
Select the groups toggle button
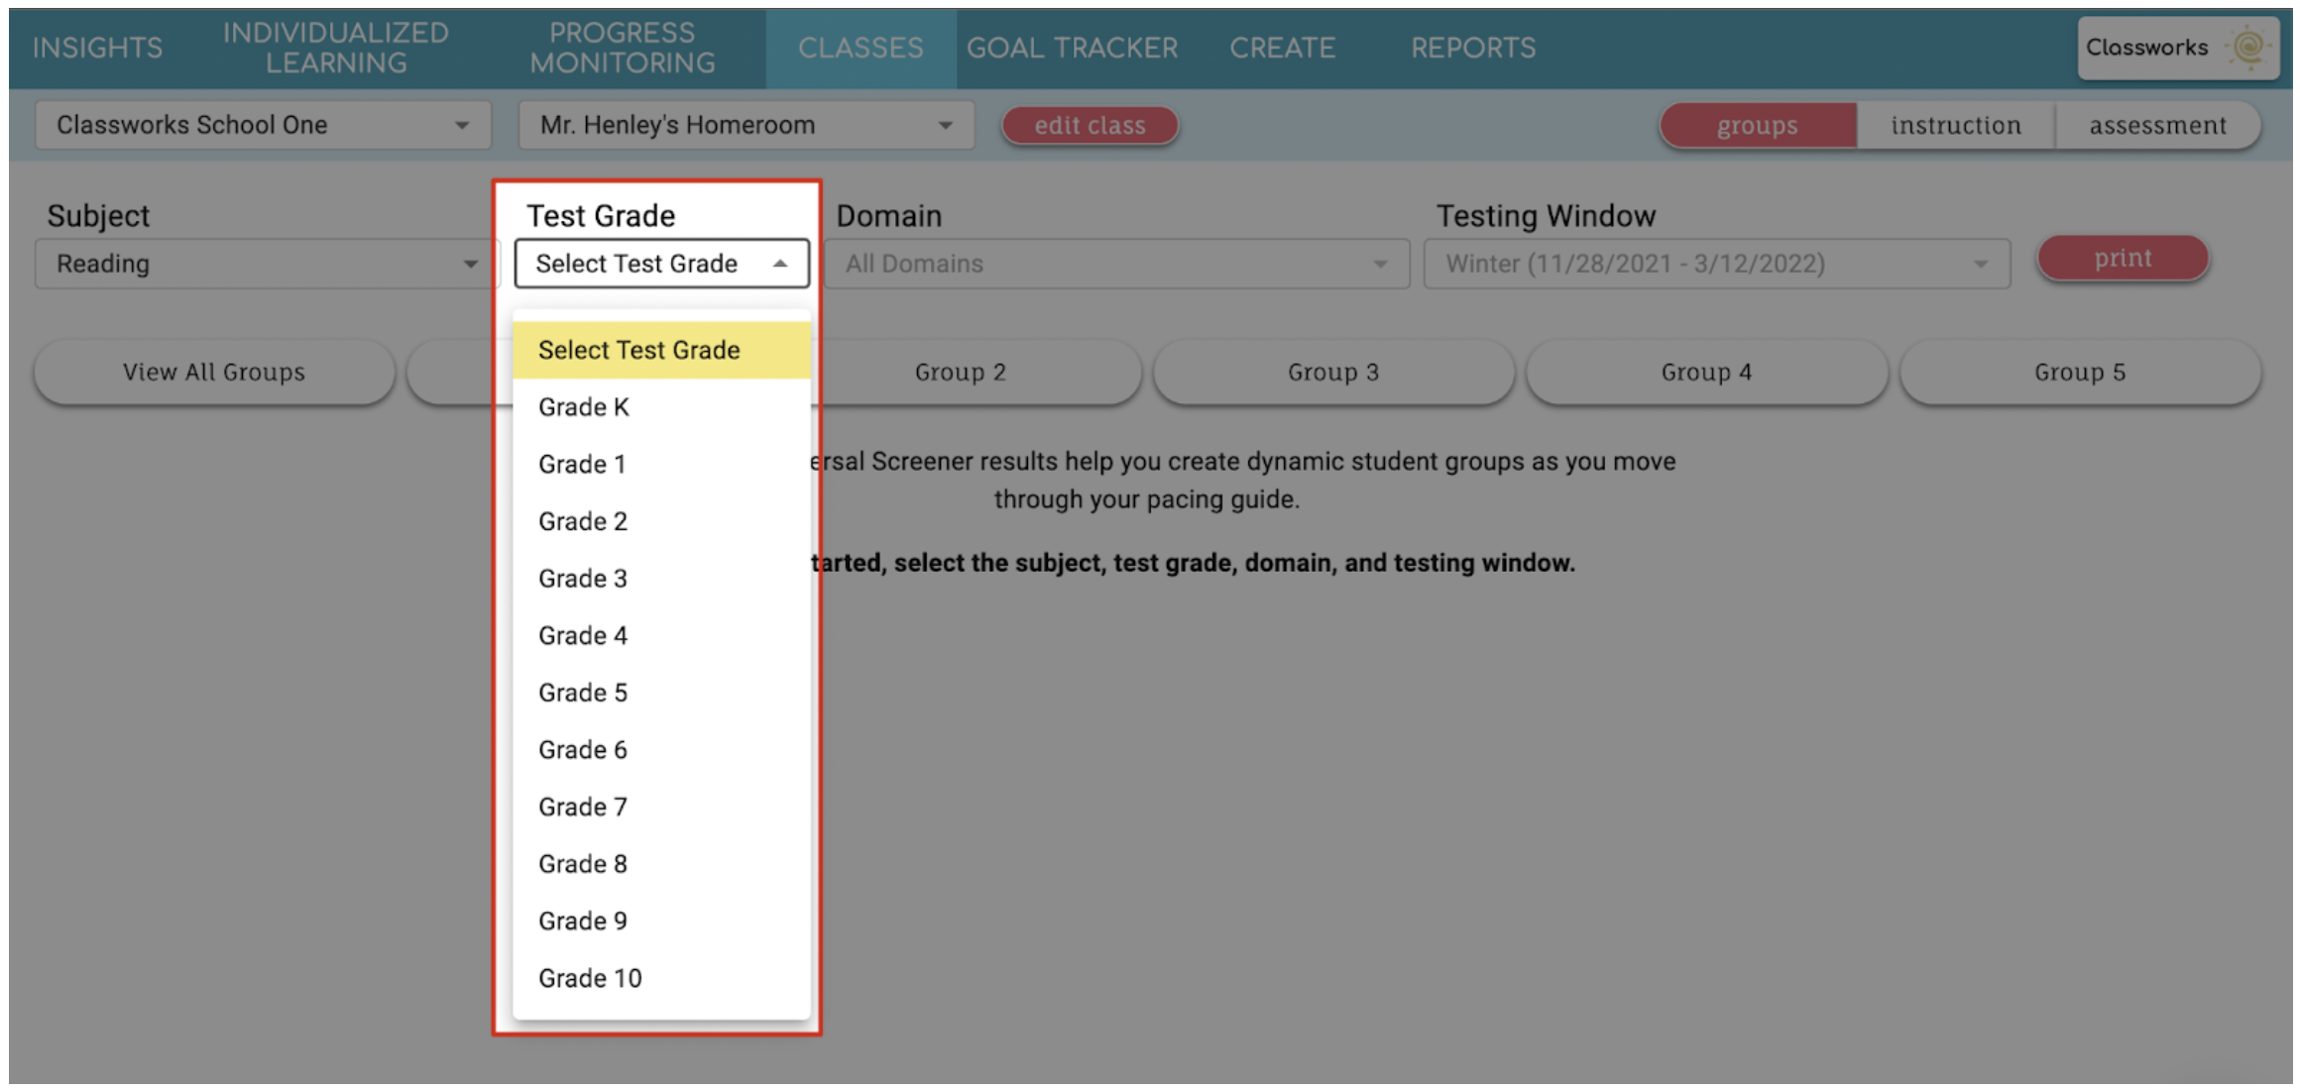(x=1757, y=126)
